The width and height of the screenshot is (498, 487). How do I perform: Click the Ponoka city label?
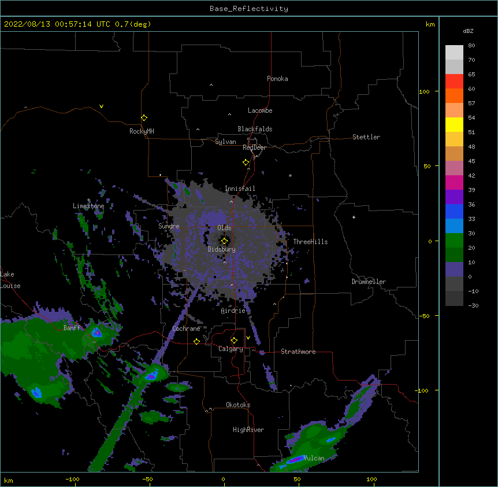point(277,79)
